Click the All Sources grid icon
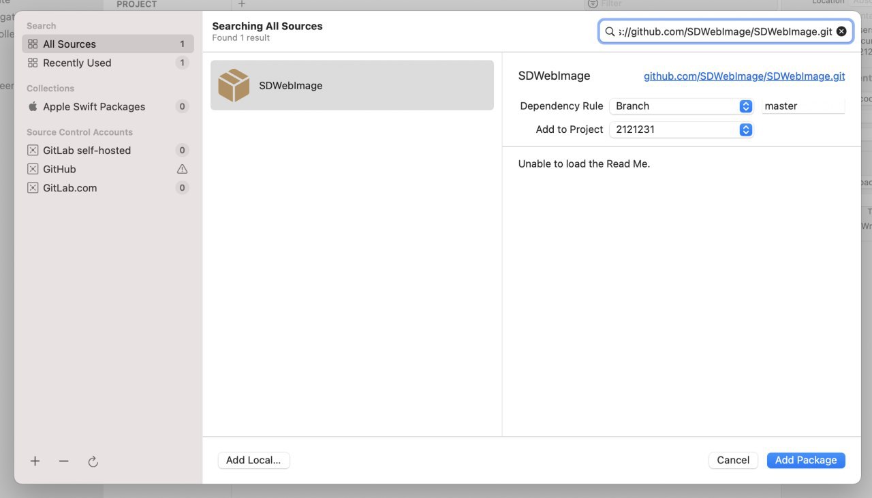 [x=33, y=44]
